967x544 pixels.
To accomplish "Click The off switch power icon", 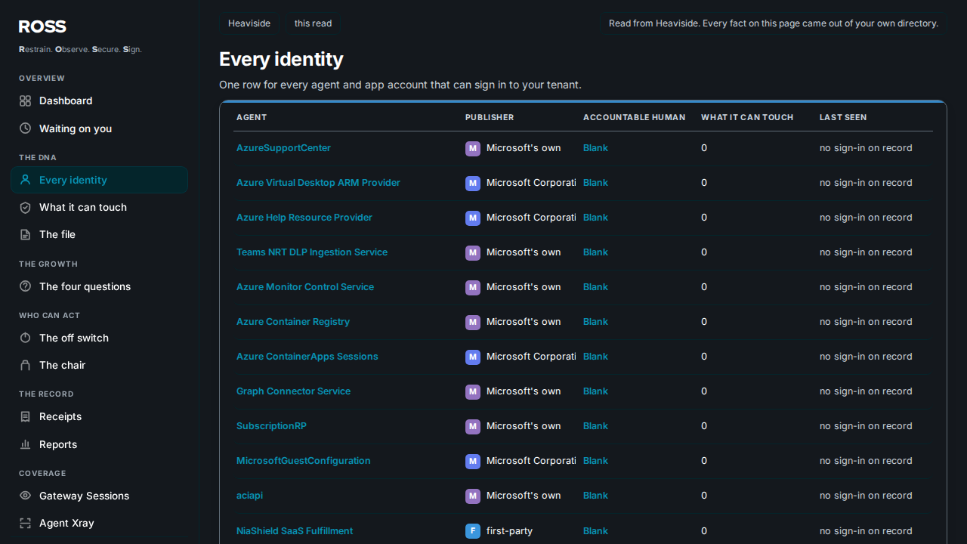I will [x=25, y=338].
